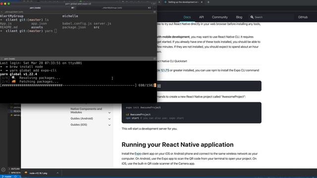Click the 'cd AwesomeProject' code line
317x178 pixels.
point(138,114)
